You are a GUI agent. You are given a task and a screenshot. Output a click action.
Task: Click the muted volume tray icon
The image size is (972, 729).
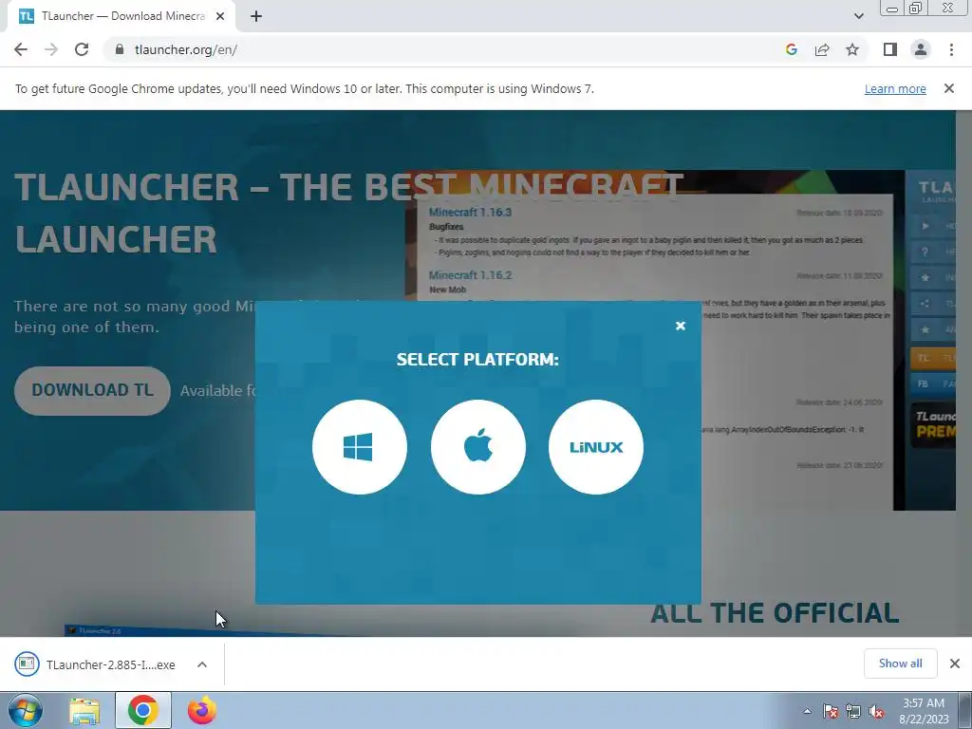pyautogui.click(x=876, y=712)
